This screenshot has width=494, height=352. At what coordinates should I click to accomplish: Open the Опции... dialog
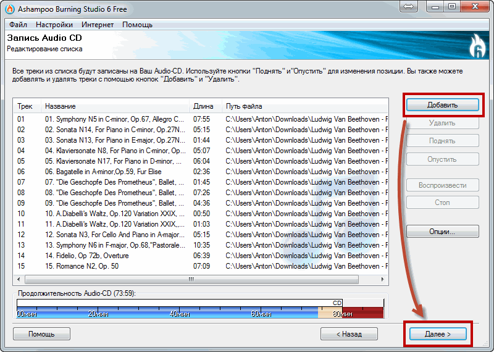[x=442, y=232]
